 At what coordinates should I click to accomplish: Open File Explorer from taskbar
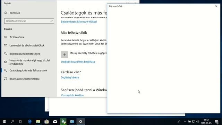[38, 122]
